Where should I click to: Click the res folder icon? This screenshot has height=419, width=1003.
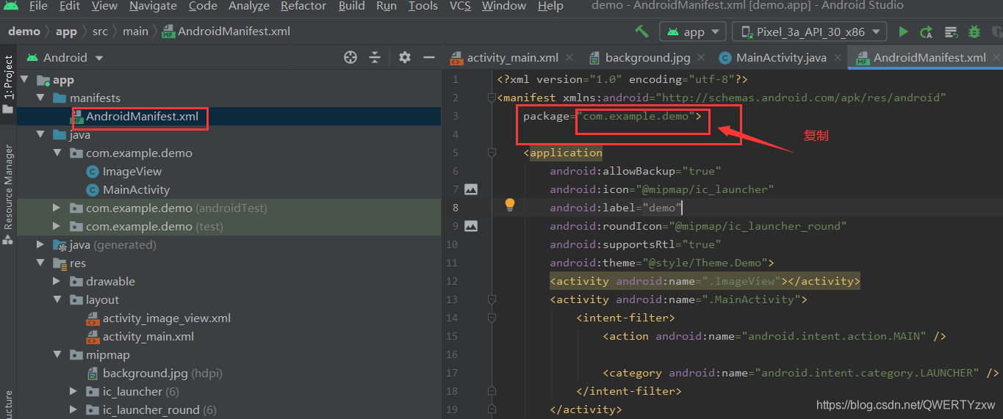pos(60,263)
